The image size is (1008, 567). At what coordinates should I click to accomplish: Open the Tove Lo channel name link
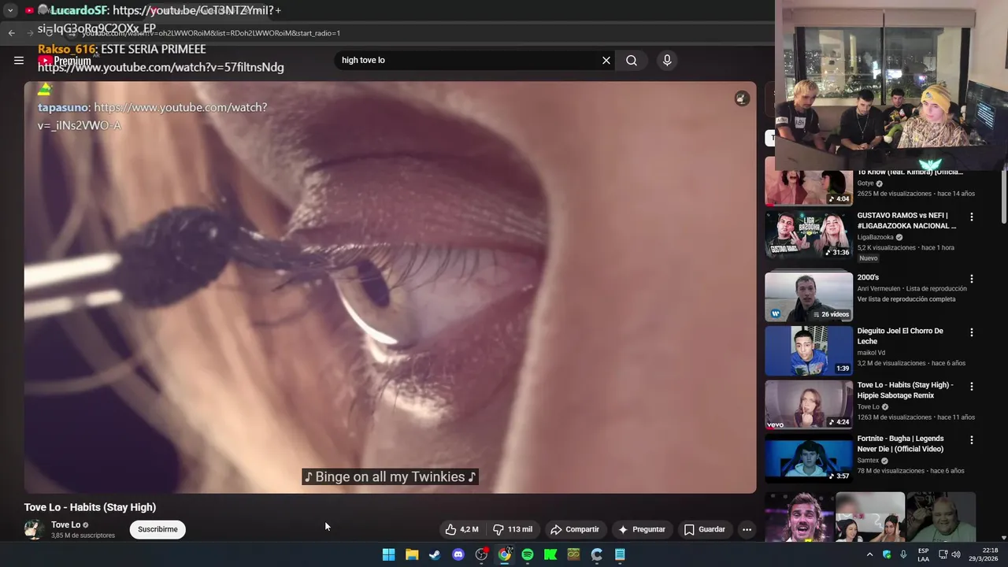(x=65, y=524)
